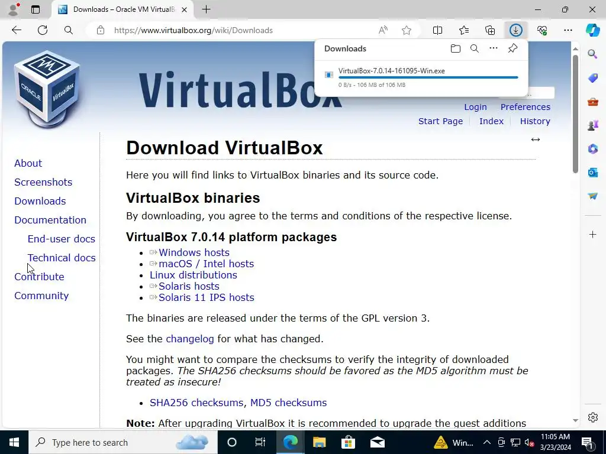Viewport: 606px width, 454px height.
Task: Open the History link
Action: pos(535,121)
